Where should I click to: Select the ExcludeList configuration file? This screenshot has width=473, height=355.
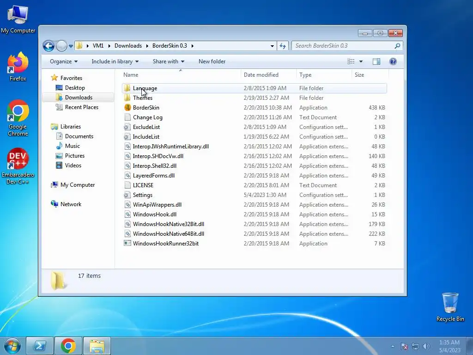[x=146, y=127]
